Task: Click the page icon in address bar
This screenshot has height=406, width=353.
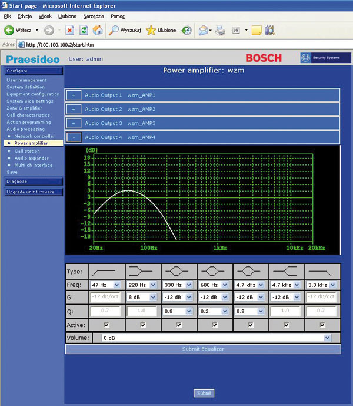Action: coord(21,45)
